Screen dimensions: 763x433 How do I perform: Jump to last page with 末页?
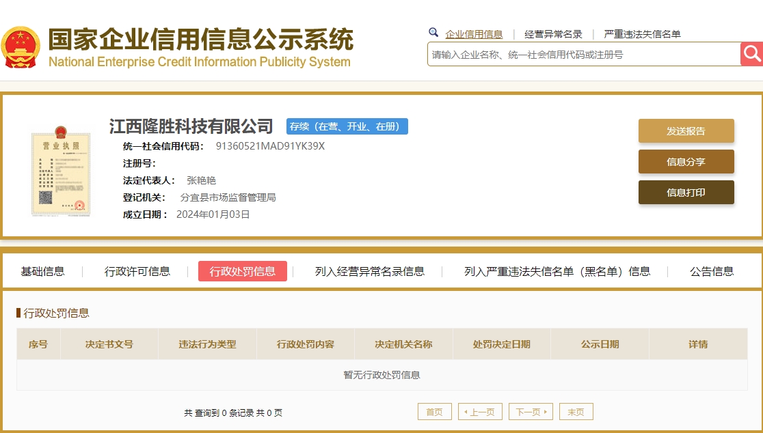(576, 412)
